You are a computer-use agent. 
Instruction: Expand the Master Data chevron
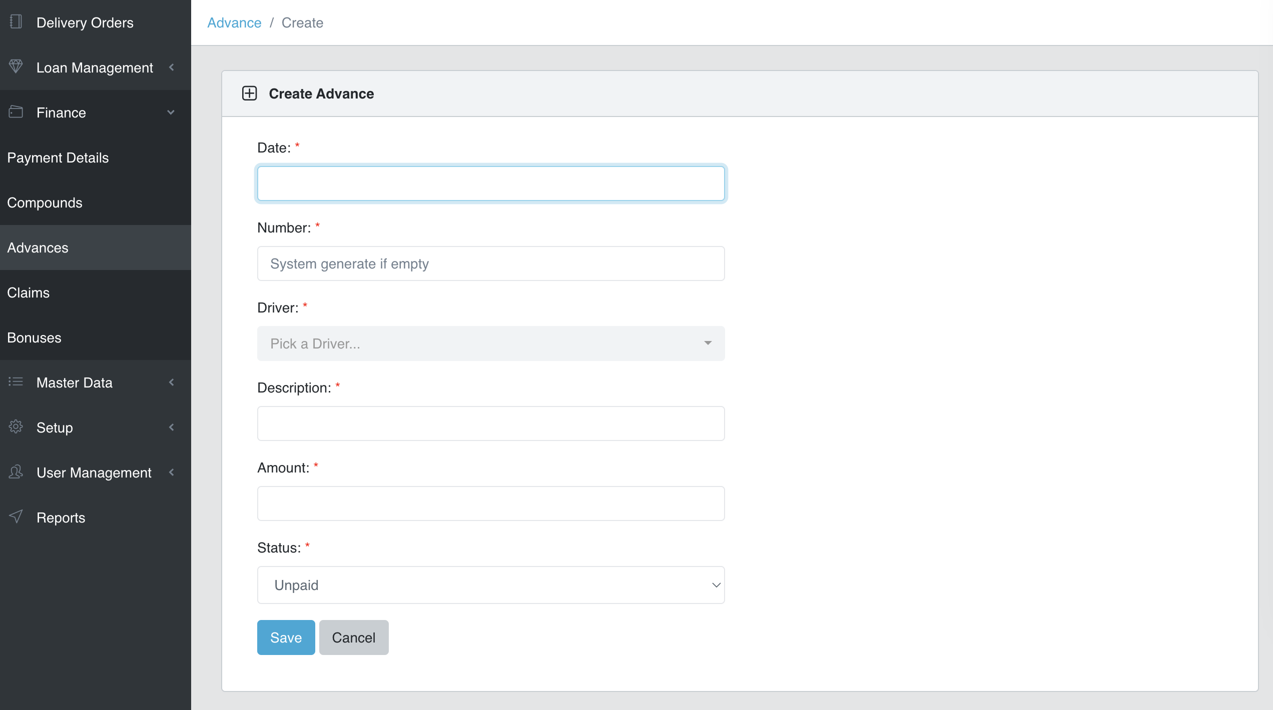pos(172,382)
